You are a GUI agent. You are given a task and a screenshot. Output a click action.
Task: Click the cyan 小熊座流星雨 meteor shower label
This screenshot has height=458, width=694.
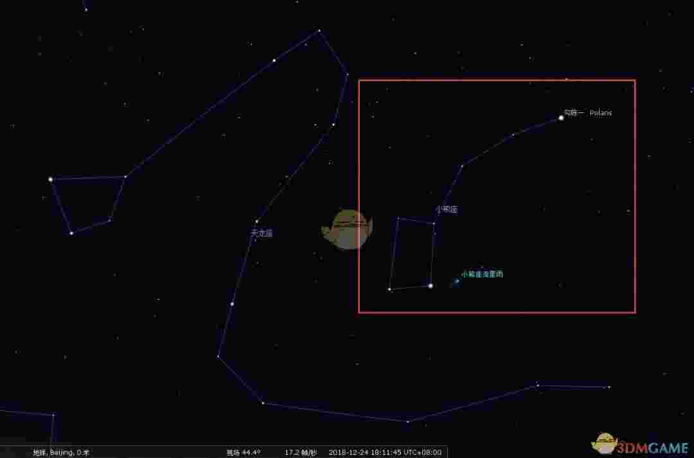point(483,274)
